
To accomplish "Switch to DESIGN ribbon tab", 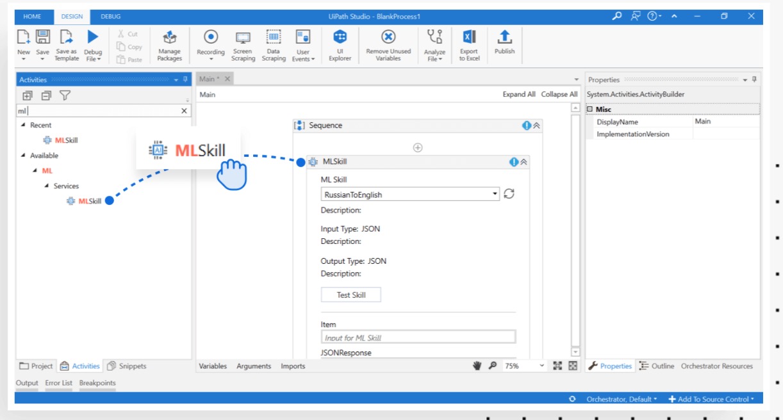I will 72,16.
